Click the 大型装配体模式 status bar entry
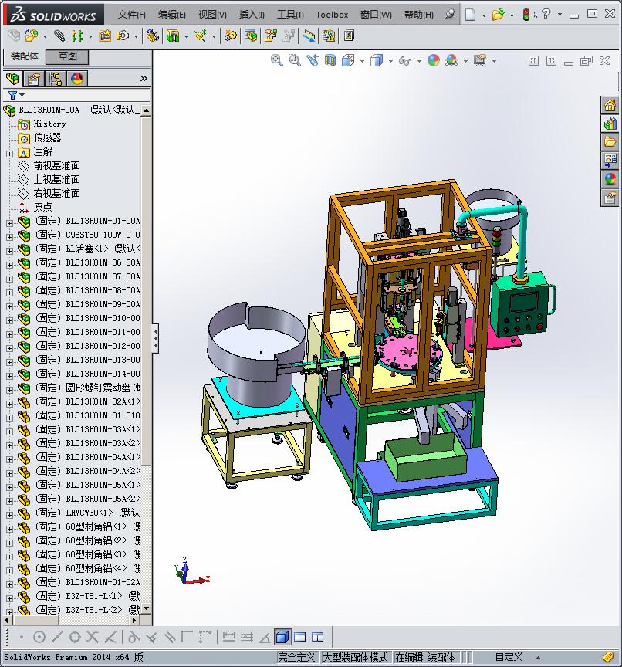The image size is (622, 667). click(355, 657)
